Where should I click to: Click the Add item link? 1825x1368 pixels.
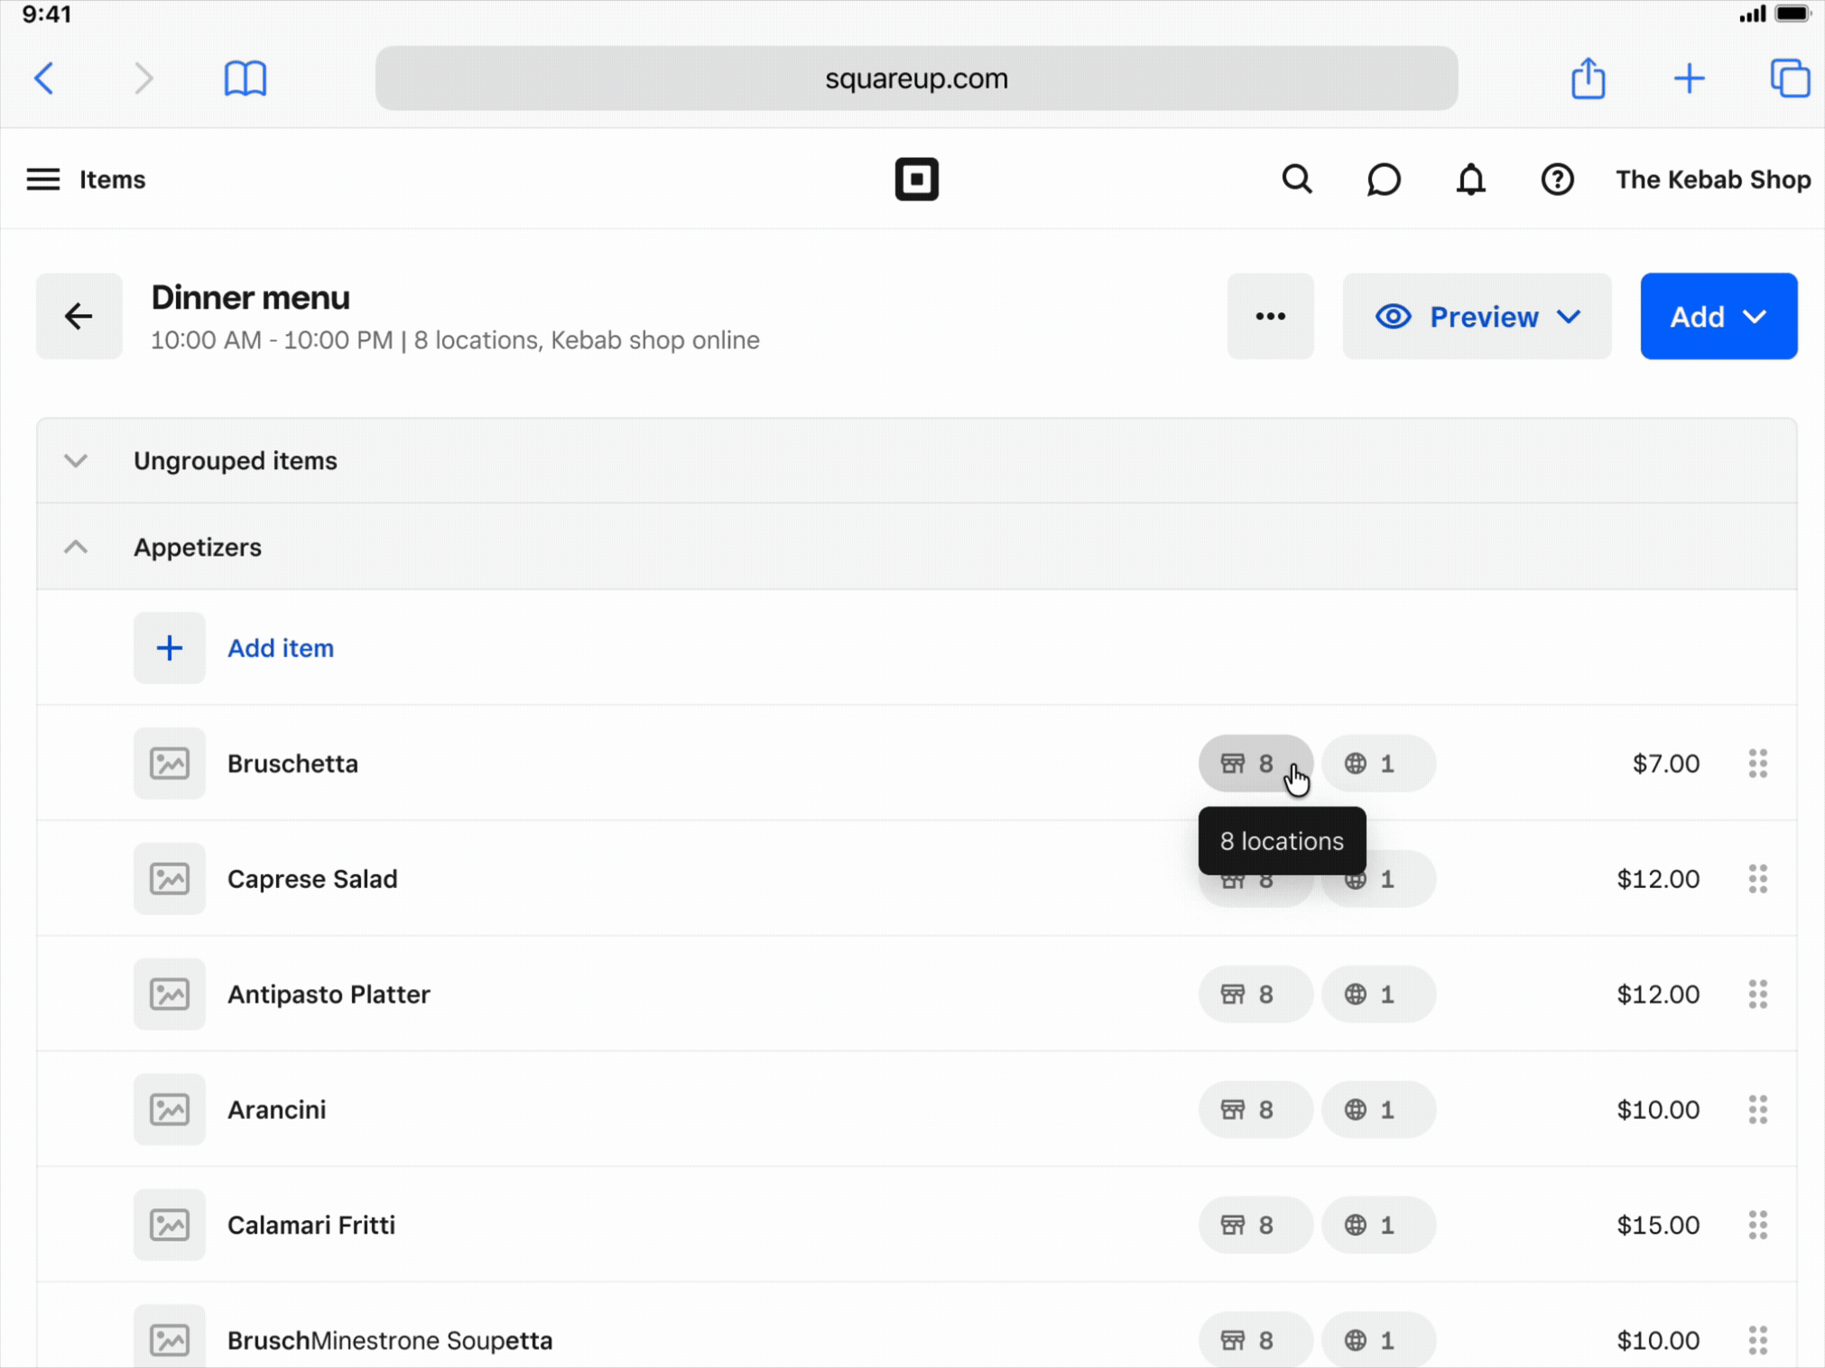pyautogui.click(x=280, y=648)
